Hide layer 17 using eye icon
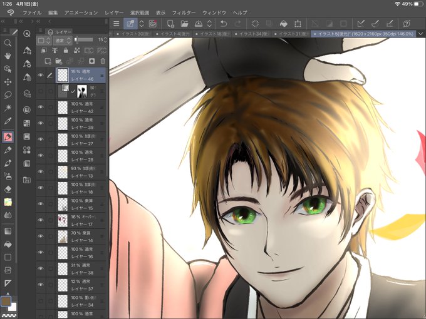426x319 pixels. point(41,220)
